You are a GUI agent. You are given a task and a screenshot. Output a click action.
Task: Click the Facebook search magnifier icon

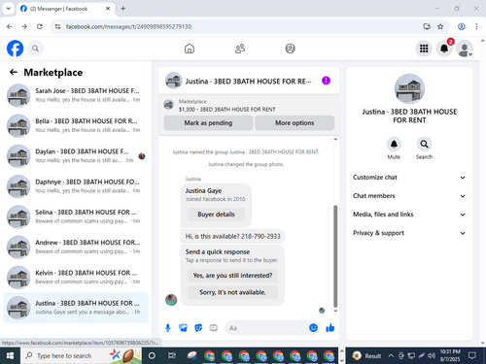point(35,49)
